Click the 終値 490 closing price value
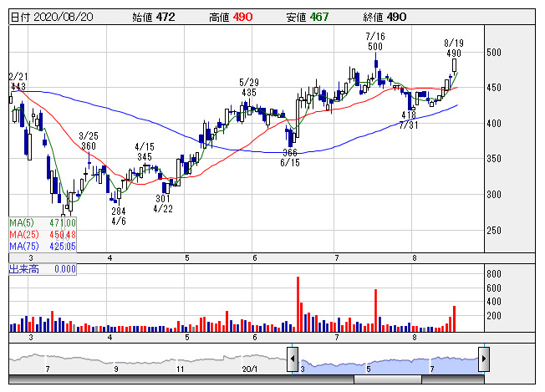This screenshot has height=392, width=545. pos(385,17)
